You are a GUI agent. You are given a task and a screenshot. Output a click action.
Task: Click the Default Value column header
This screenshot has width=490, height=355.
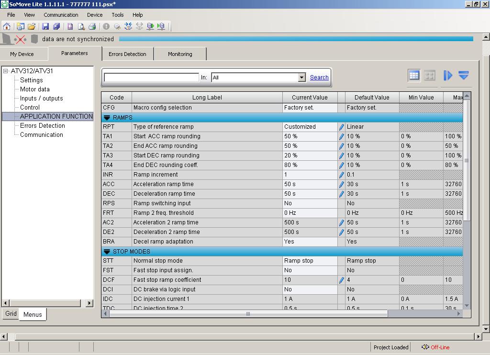pos(372,98)
